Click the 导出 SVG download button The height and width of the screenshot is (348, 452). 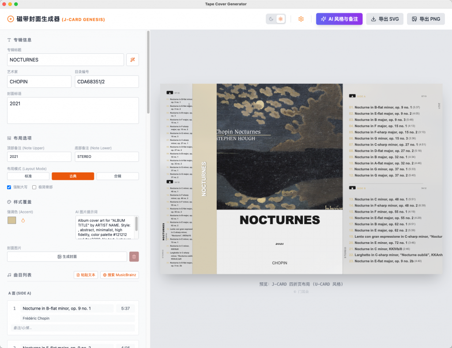coord(384,19)
